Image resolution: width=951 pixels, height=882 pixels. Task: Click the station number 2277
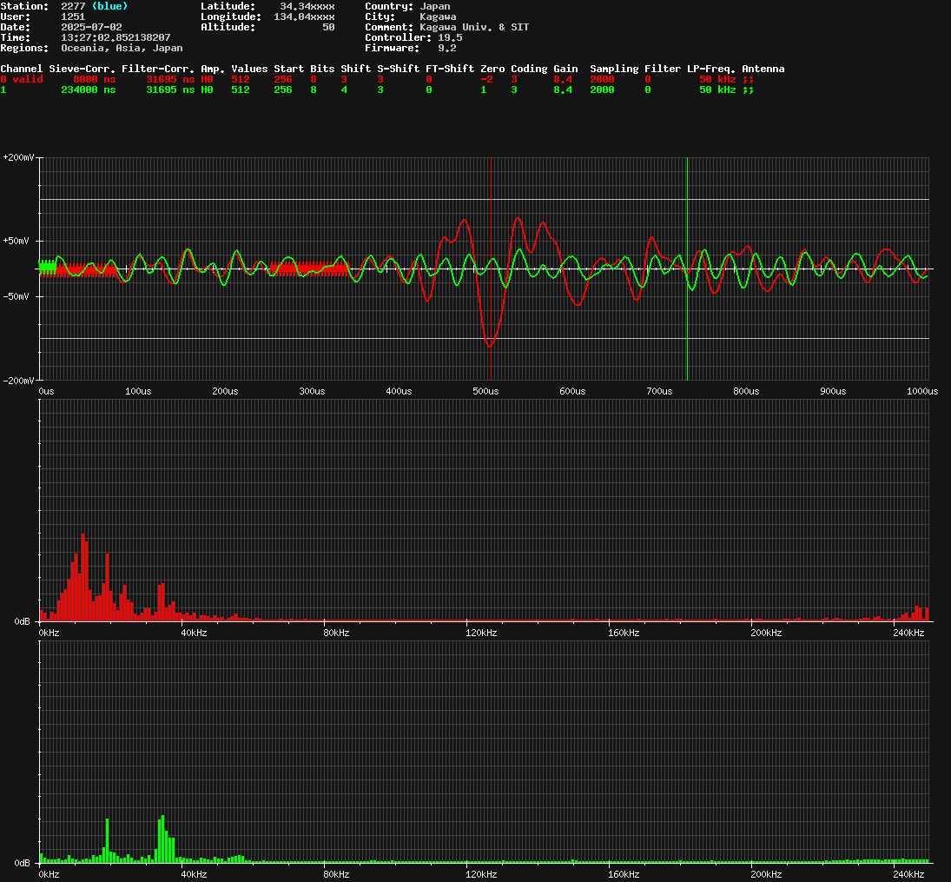coord(73,6)
